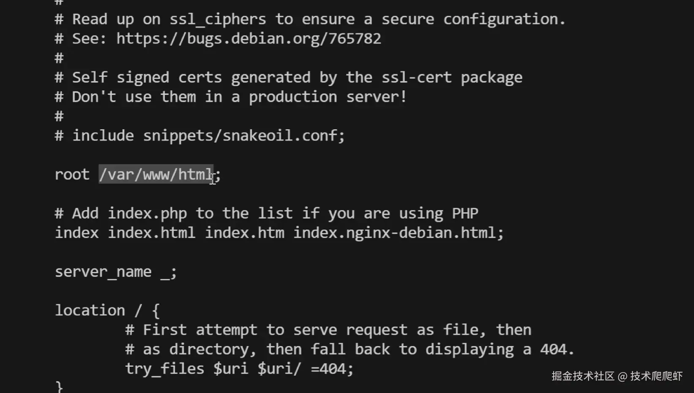Click the word directory in location comment
This screenshot has height=393, width=694.
(209, 350)
